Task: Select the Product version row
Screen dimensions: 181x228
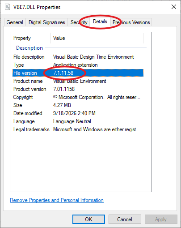Action: click(x=78, y=89)
